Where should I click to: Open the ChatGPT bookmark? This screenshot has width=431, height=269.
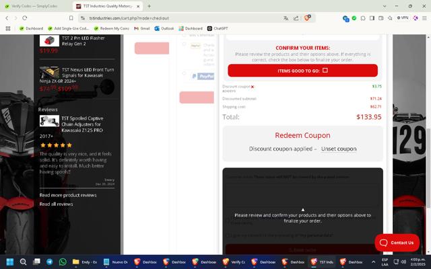point(218,28)
